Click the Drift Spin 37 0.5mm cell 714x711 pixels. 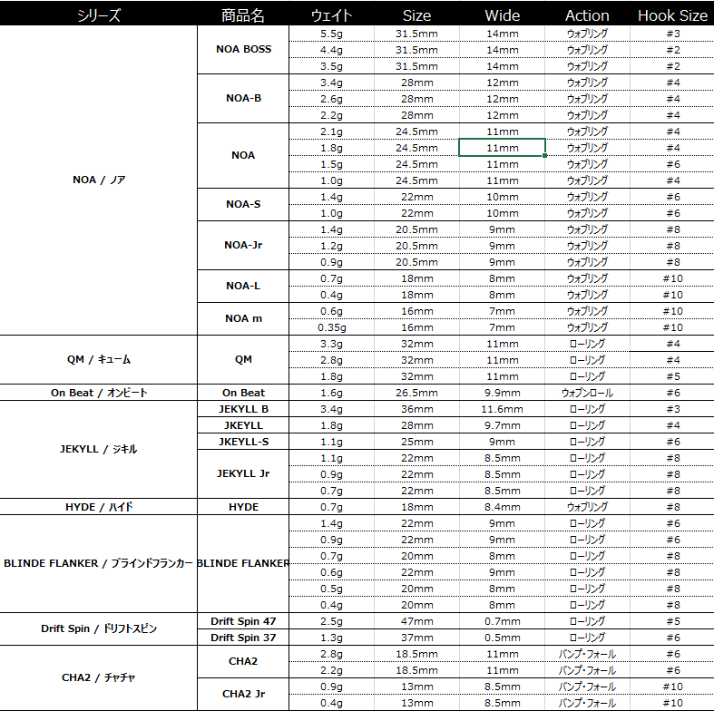coord(503,638)
